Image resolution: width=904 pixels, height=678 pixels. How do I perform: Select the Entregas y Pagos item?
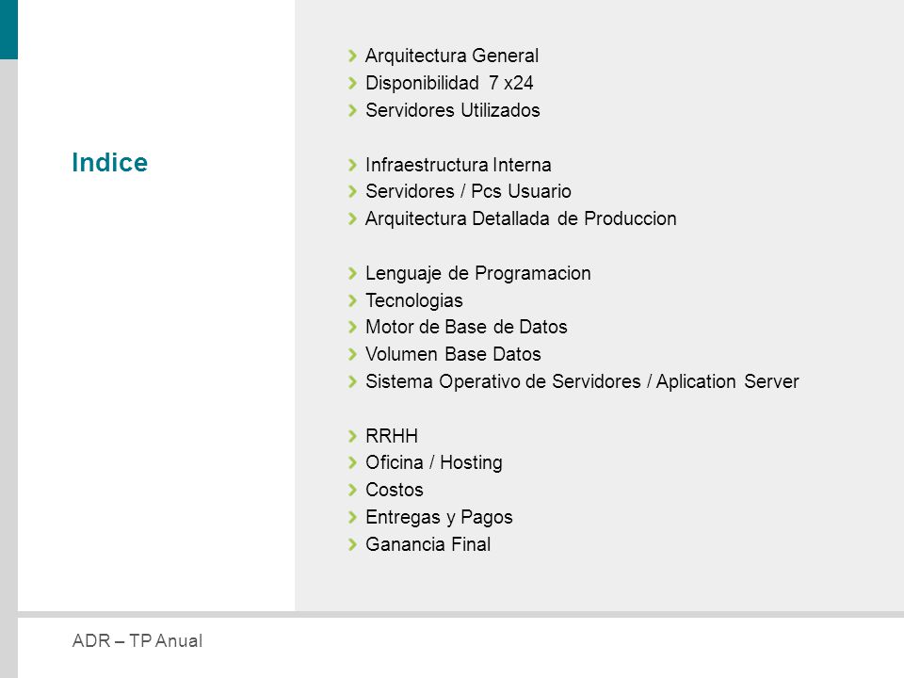439,517
